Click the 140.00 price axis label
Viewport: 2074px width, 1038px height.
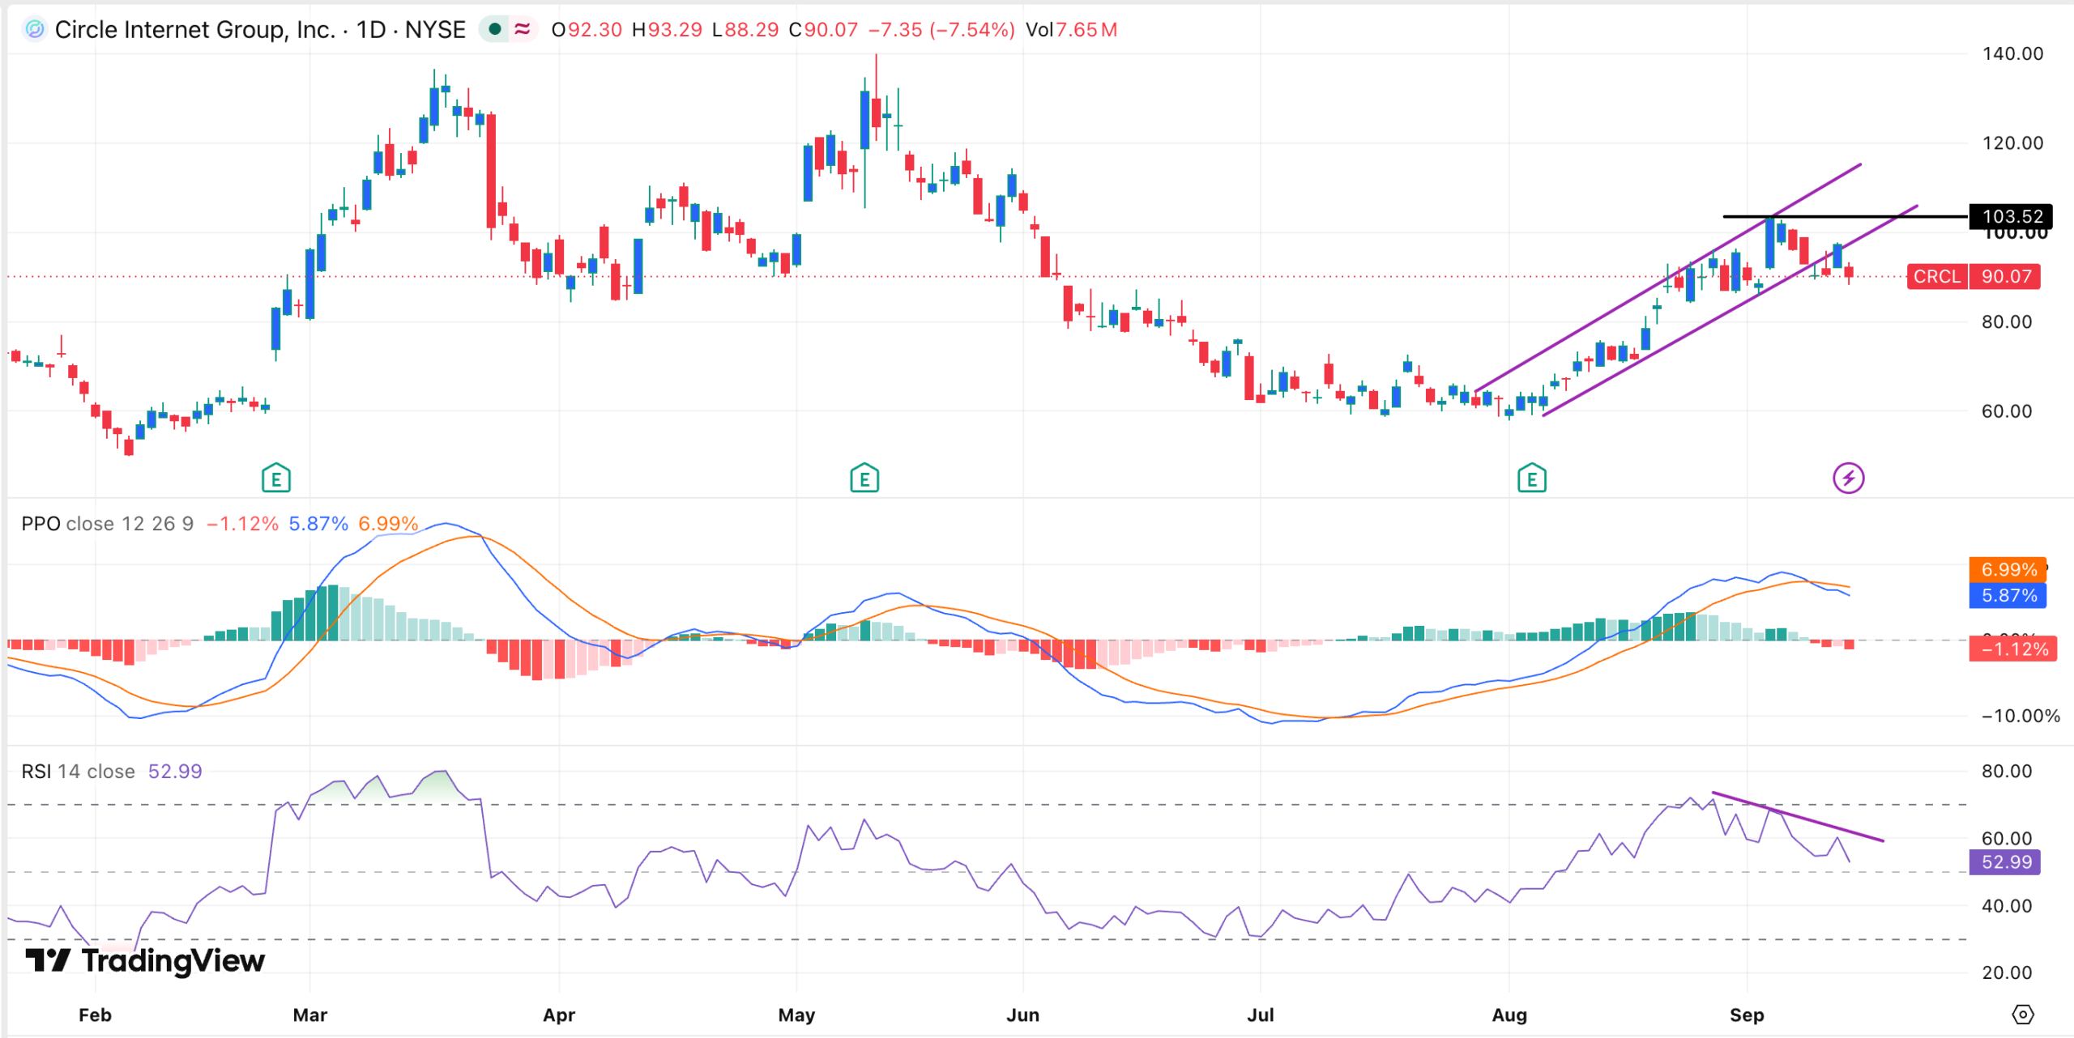pos(2012,53)
